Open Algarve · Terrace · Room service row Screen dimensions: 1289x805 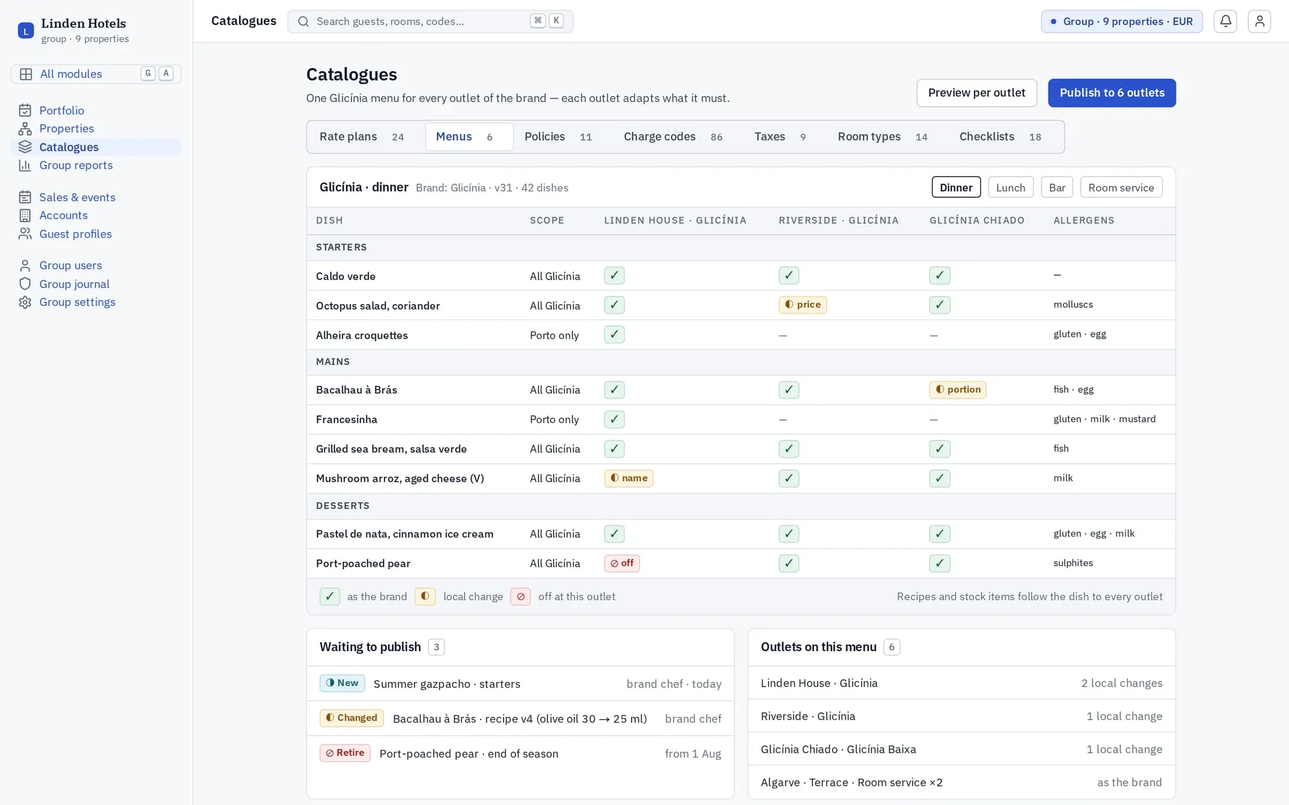pyautogui.click(x=961, y=782)
